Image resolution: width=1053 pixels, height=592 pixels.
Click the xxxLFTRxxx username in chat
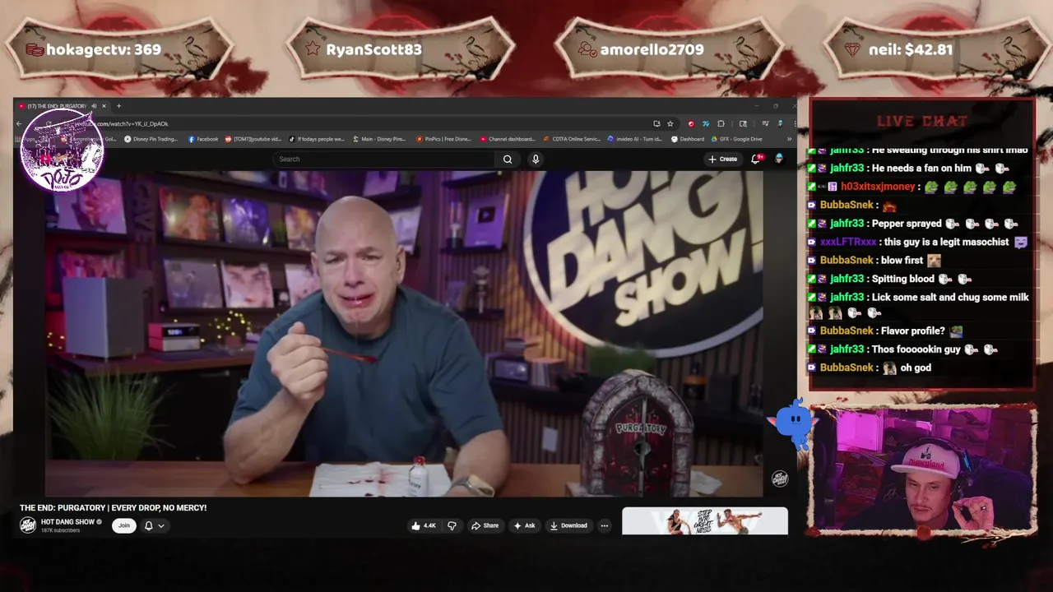pyautogui.click(x=848, y=242)
